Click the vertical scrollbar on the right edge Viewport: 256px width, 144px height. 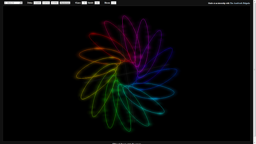(254, 69)
